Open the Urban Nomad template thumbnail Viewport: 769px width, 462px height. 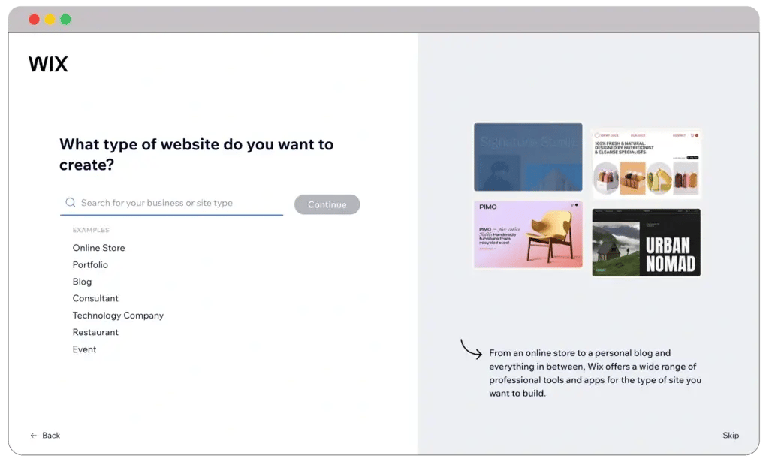tap(646, 242)
